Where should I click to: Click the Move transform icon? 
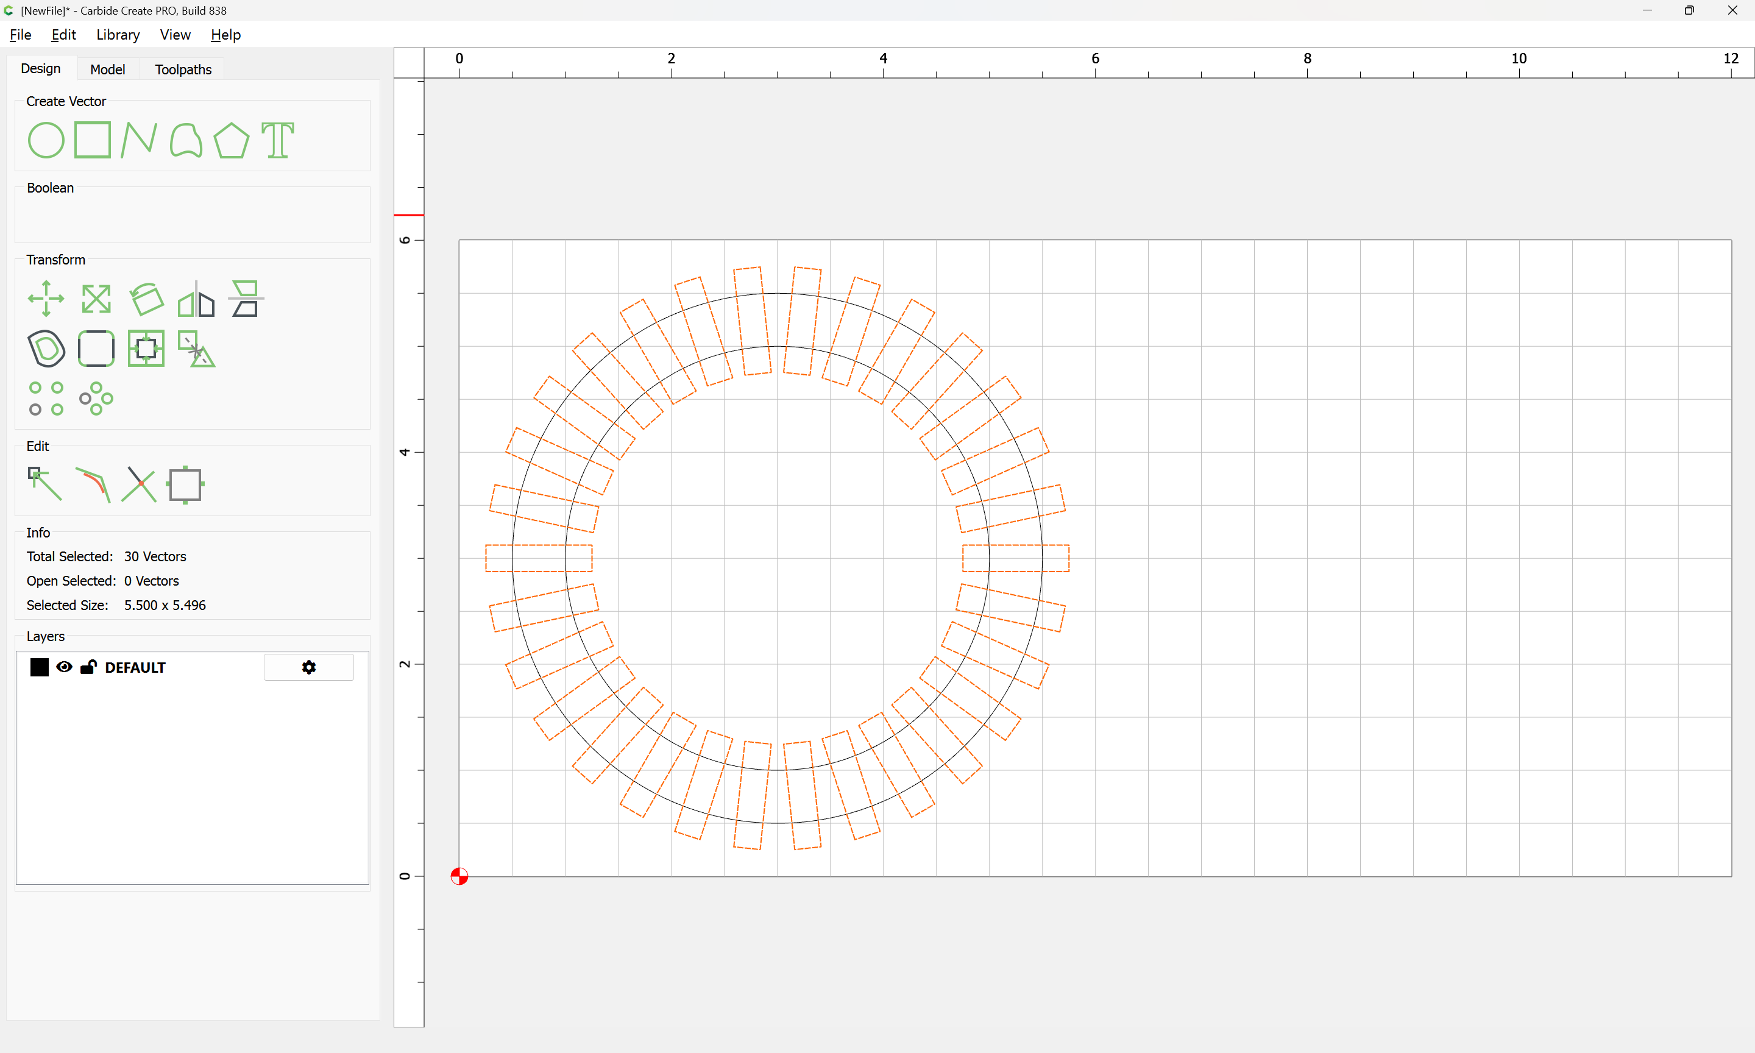[46, 299]
